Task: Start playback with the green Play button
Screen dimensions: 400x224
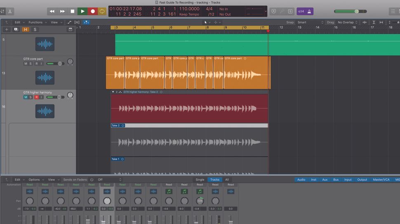Action: click(82, 11)
